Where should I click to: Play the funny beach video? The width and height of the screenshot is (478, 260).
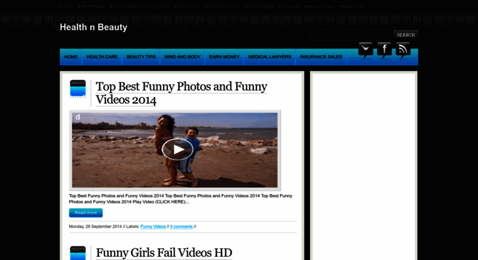pos(177,149)
